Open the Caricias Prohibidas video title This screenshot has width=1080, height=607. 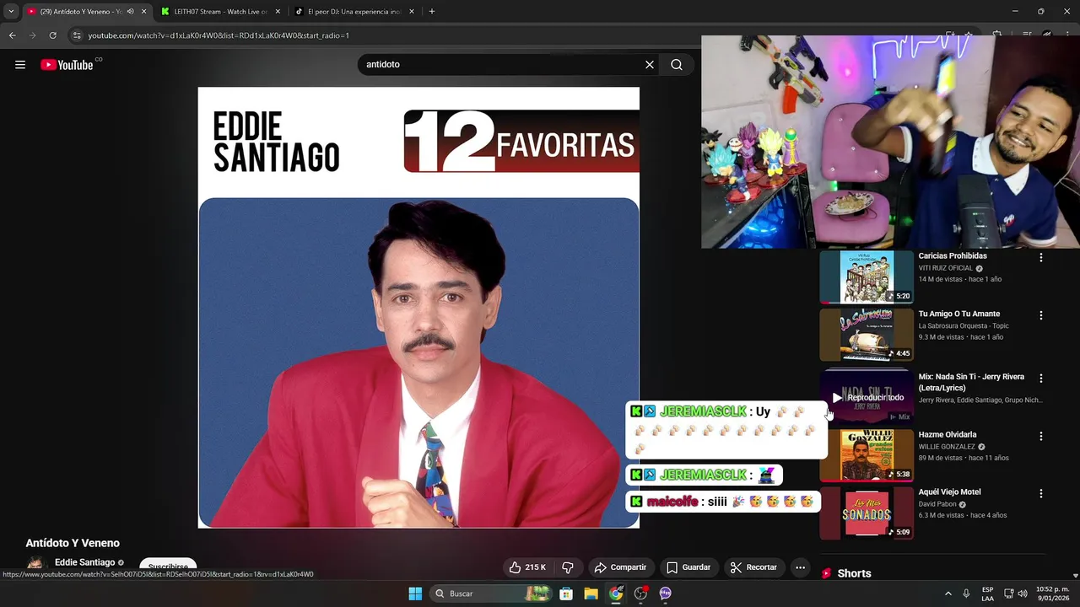tap(953, 255)
